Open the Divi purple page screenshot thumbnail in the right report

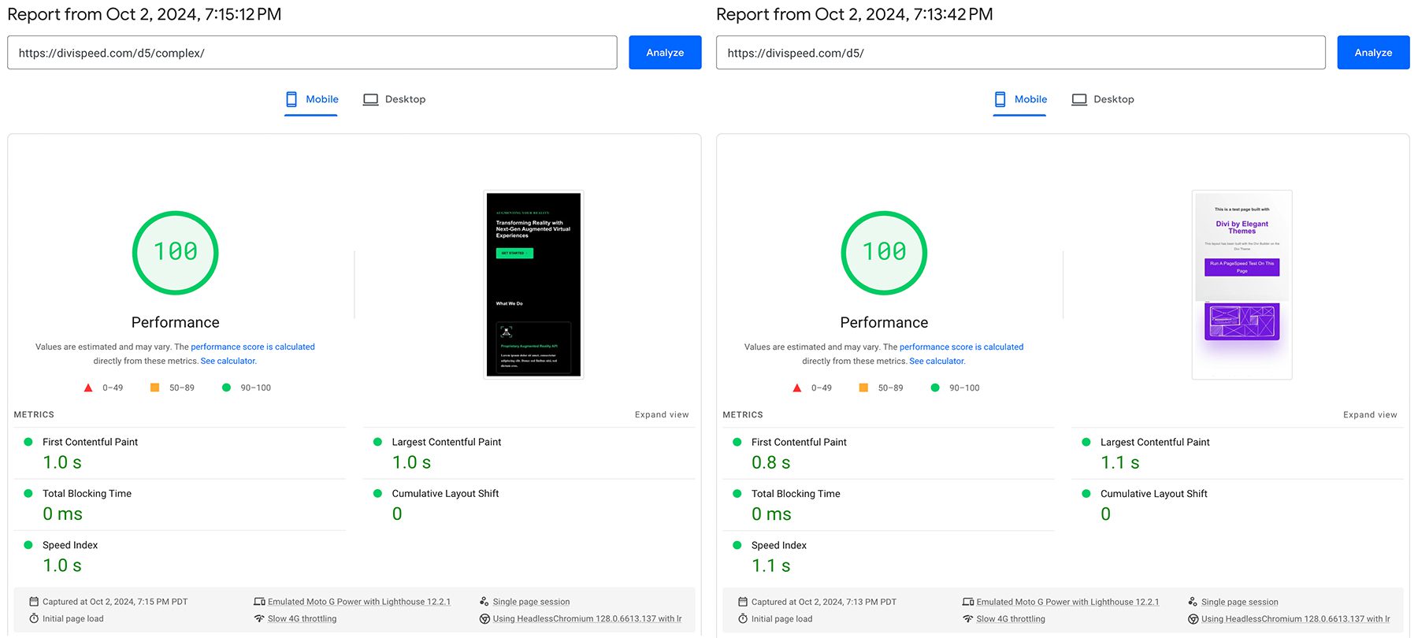click(x=1242, y=284)
